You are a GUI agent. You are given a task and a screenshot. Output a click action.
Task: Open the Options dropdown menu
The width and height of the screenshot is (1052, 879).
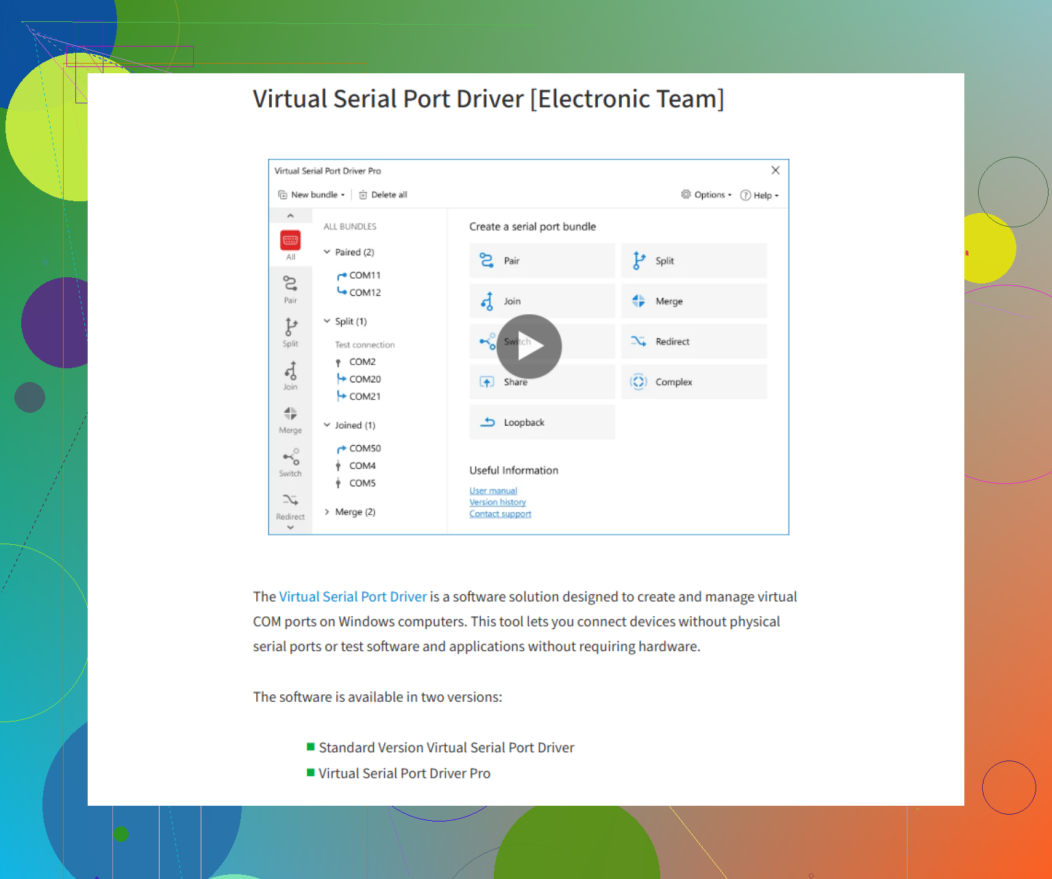706,195
